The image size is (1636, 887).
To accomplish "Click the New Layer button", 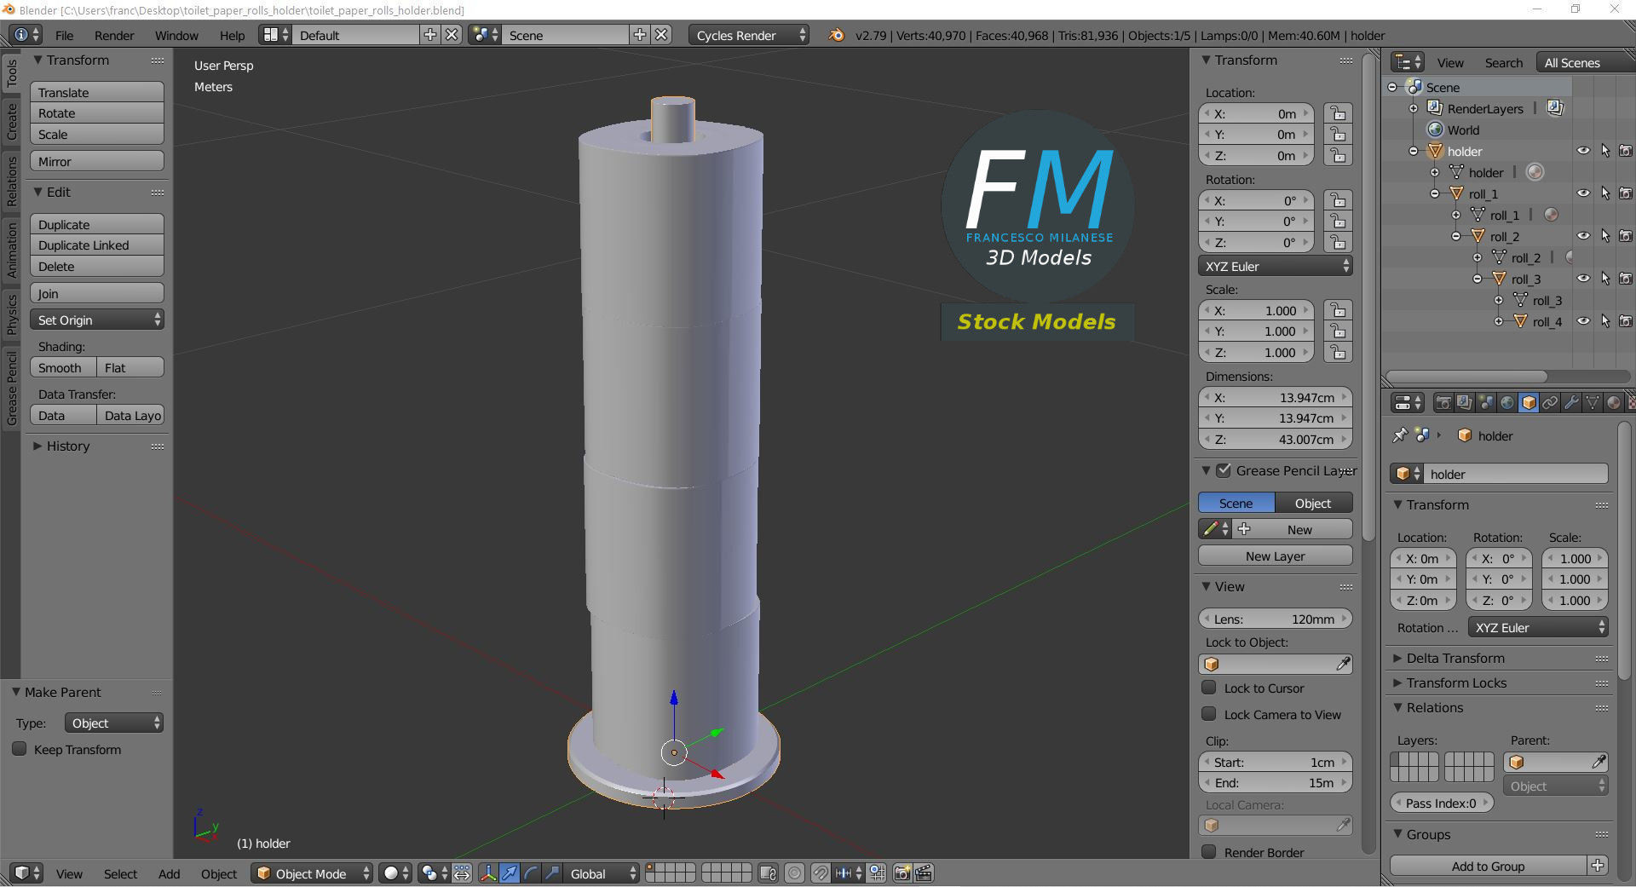I will pyautogui.click(x=1275, y=556).
